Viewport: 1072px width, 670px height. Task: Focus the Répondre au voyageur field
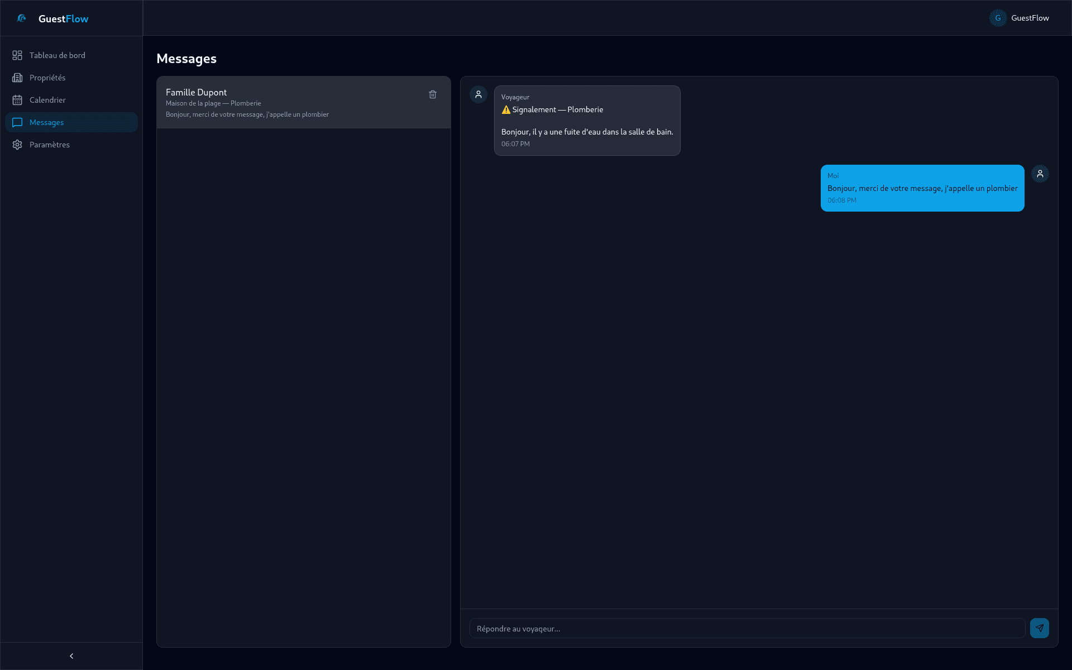point(747,628)
